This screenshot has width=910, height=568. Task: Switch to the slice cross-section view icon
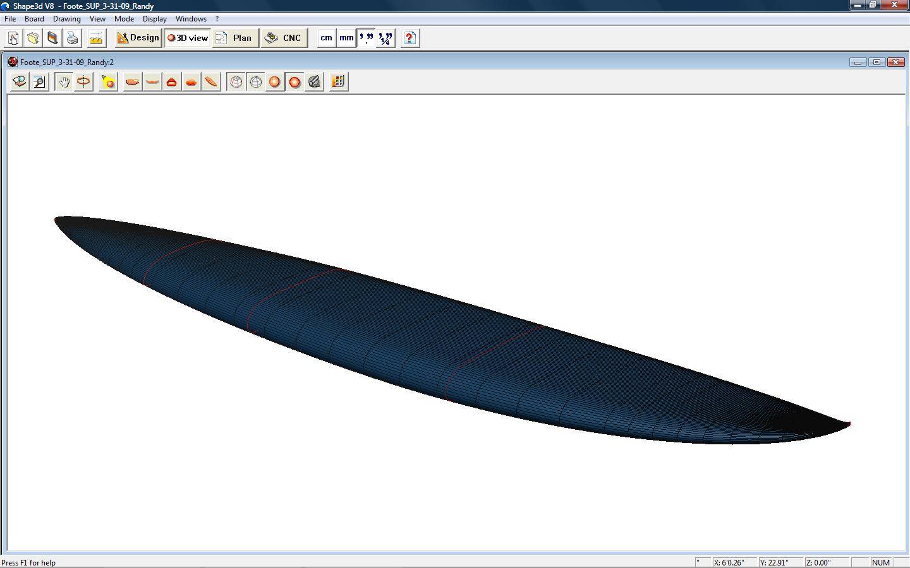pyautogui.click(x=171, y=82)
